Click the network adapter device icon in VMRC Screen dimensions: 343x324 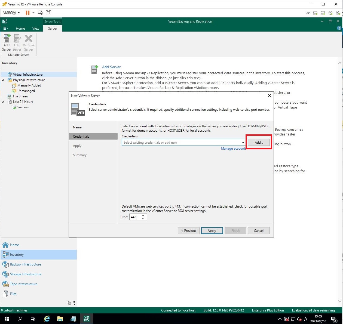coord(338,13)
